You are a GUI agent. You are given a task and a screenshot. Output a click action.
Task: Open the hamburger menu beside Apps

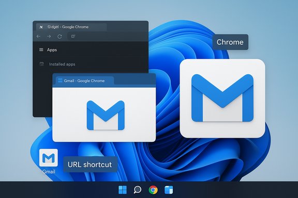pyautogui.click(x=41, y=50)
